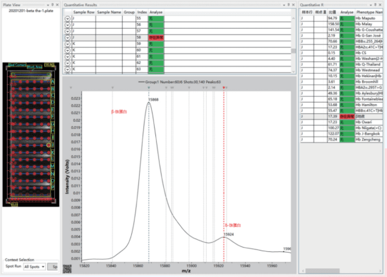
Task: Open the All Spots dropdown
Action: point(35,267)
